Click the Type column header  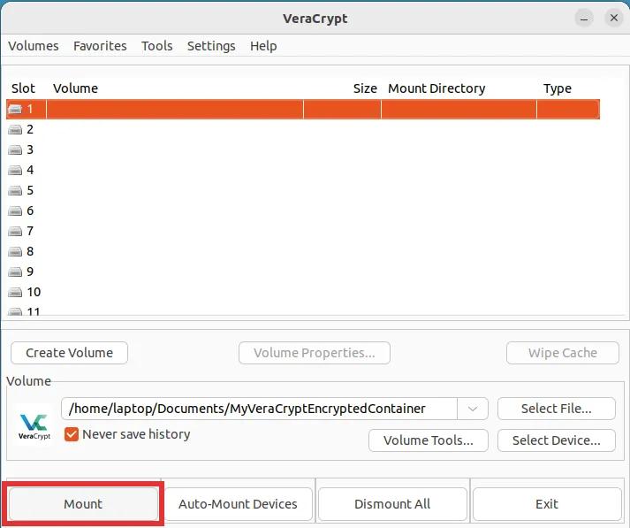pyautogui.click(x=558, y=88)
